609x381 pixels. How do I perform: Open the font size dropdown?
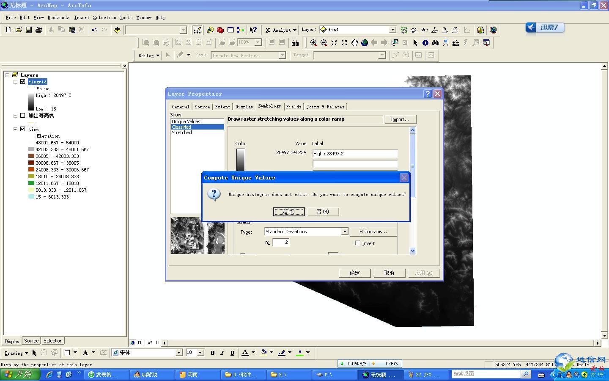coord(200,353)
